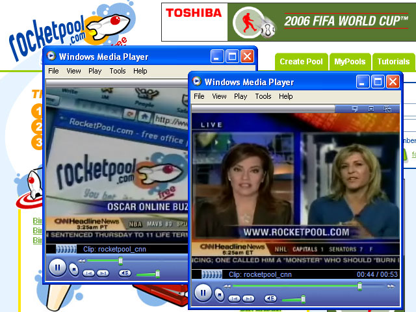Click the maximize video pane icon above front video

coord(371,109)
